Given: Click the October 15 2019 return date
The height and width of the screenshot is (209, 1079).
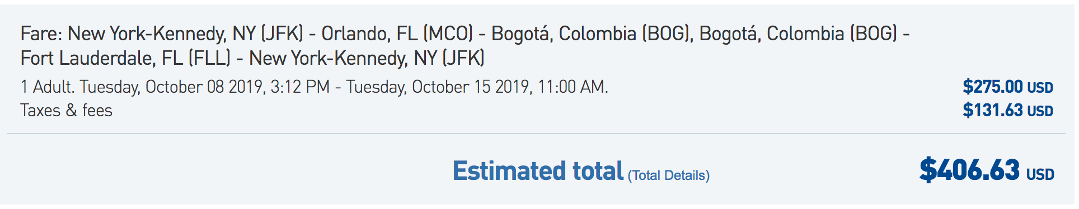Looking at the screenshot, I should pyautogui.click(x=470, y=87).
